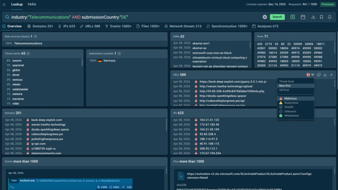Expand the URLs panel with arrow icon
Viewport: 338px width, 190px height.
point(331,75)
